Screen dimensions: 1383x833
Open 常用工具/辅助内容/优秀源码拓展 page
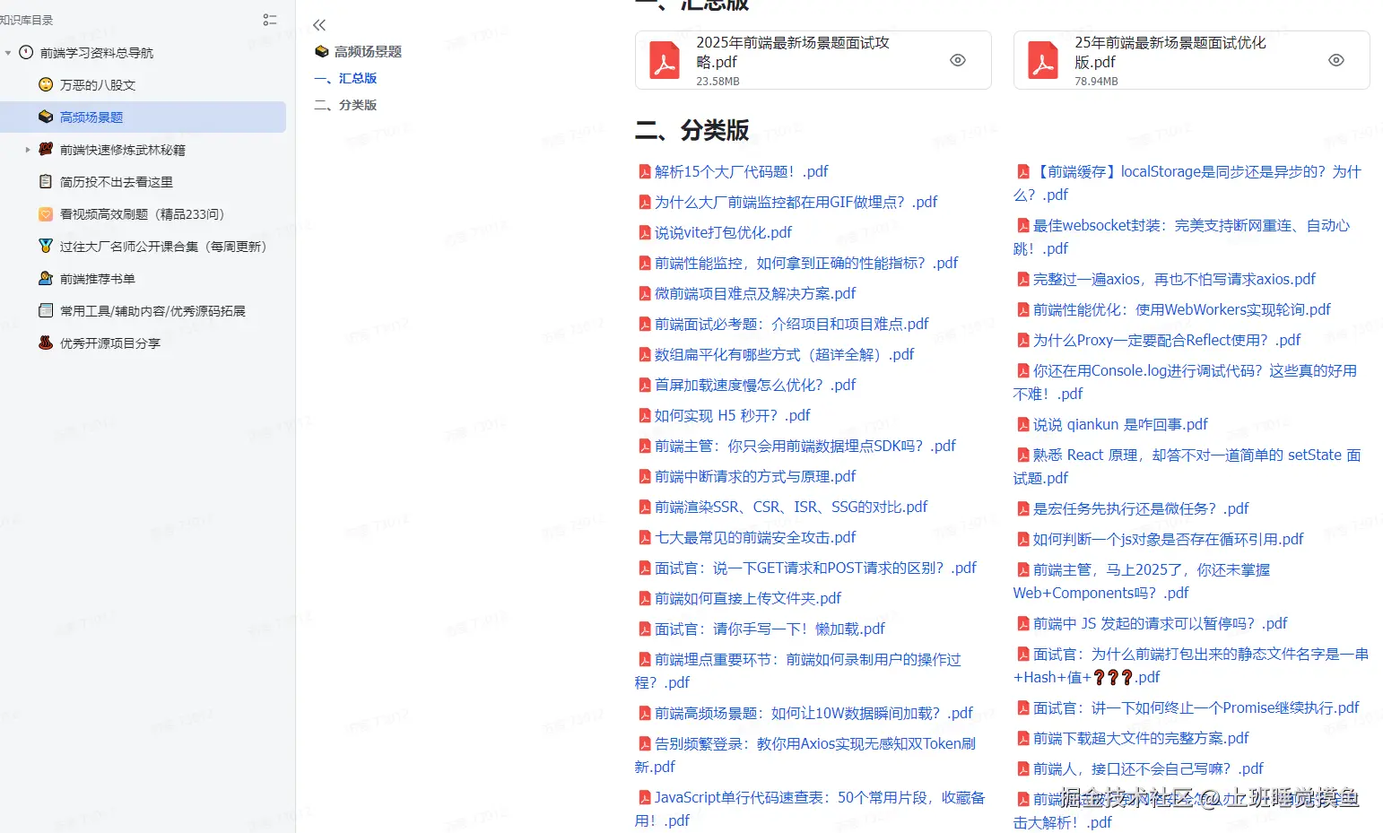point(152,311)
